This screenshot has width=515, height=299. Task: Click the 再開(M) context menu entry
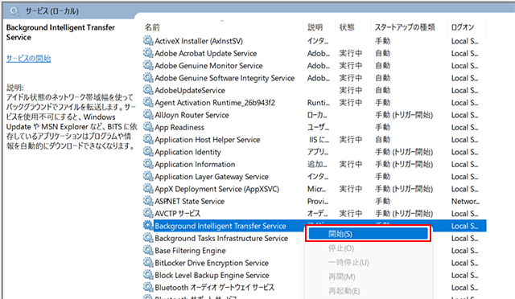(342, 276)
